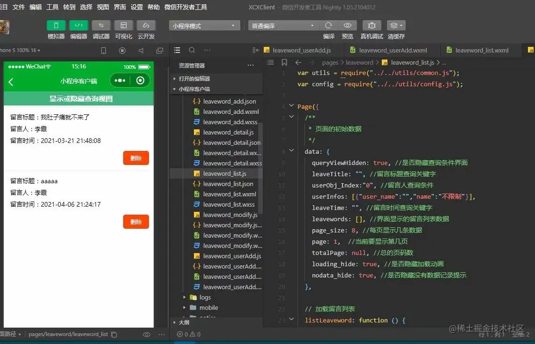The width and height of the screenshot is (535, 344).
Task: Delete the 我肚子痛就不来了 message
Action: [x=136, y=158]
